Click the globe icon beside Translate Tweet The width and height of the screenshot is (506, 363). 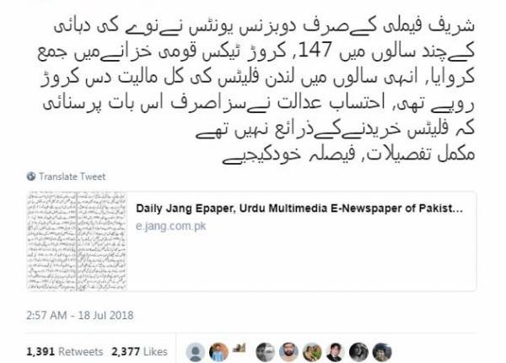click(31, 176)
